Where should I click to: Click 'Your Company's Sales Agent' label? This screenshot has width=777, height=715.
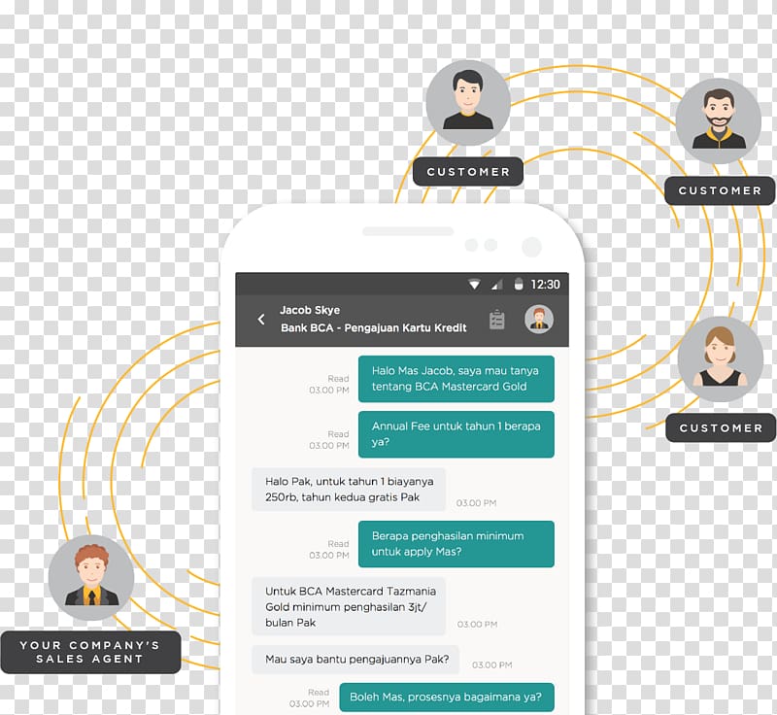(x=90, y=652)
